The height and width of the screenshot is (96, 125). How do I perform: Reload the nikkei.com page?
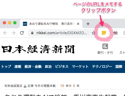[x=22, y=33]
